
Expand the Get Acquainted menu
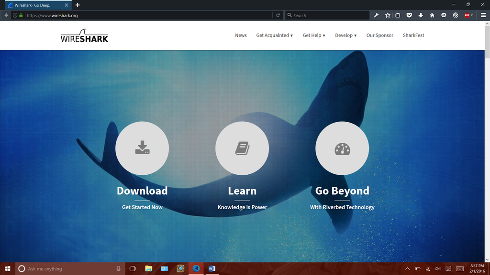(x=274, y=35)
